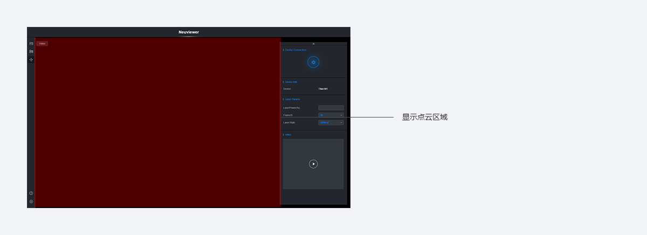647x235 pixels.
Task: Close the right side panel
Action: point(313,44)
